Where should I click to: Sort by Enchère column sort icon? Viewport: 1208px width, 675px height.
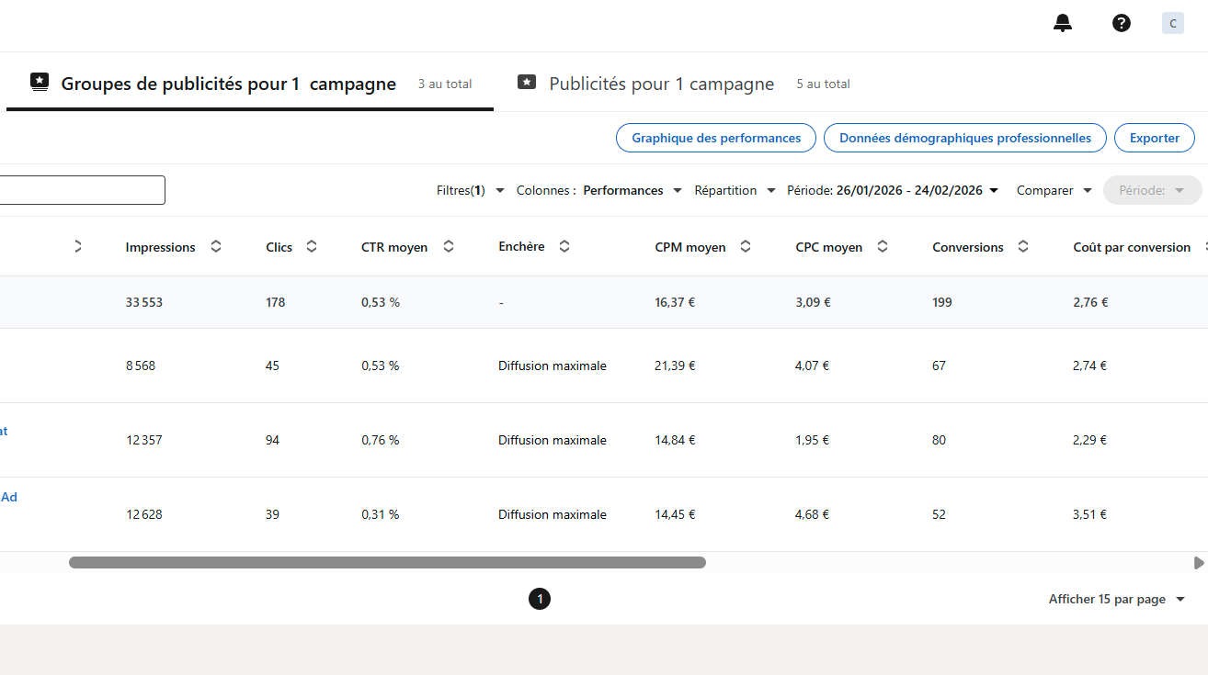point(564,247)
